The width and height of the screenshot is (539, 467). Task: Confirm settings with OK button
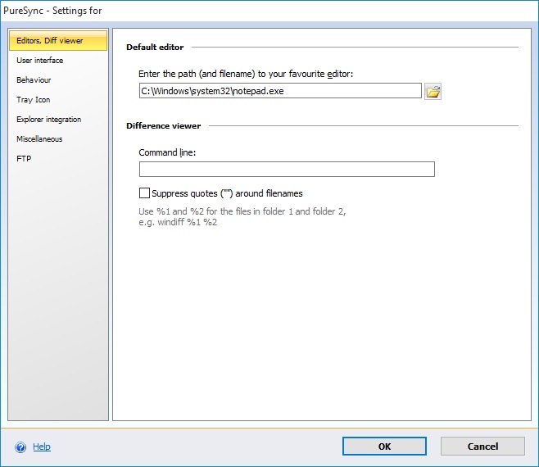384,447
